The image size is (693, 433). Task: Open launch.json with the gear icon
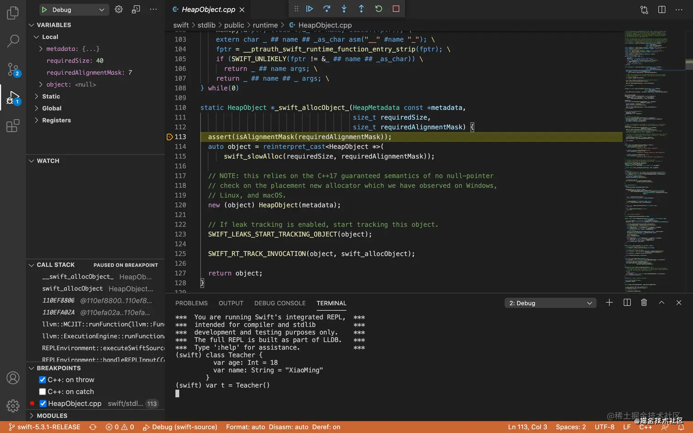pyautogui.click(x=119, y=10)
